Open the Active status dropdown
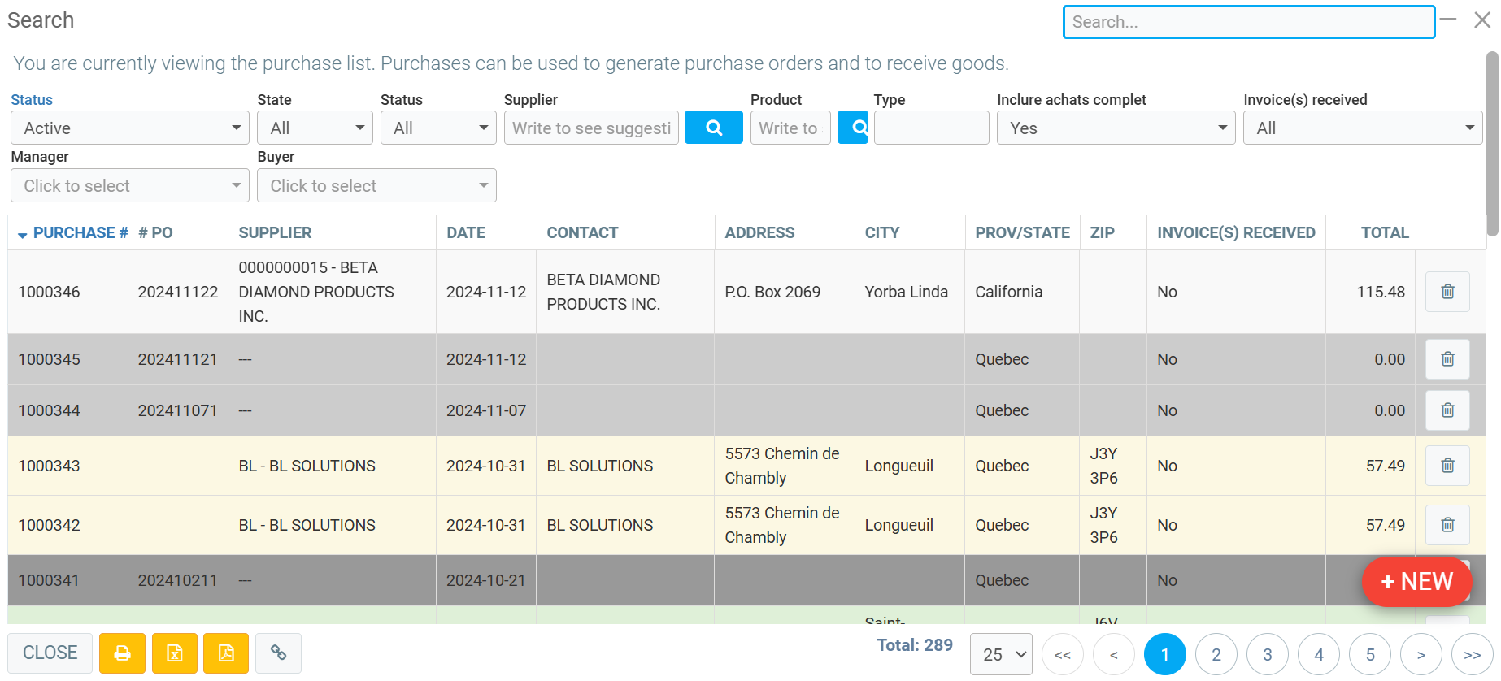 [130, 128]
